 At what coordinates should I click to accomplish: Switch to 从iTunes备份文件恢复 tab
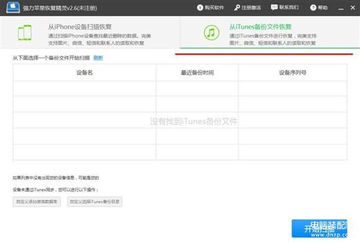pyautogui.click(x=270, y=32)
